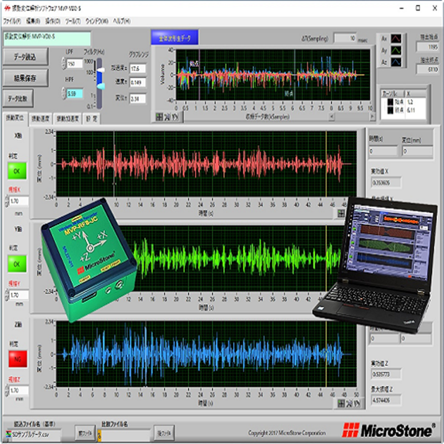Select the LPF value field showing 150
Screen dimensions: 444x444
pos(74,63)
